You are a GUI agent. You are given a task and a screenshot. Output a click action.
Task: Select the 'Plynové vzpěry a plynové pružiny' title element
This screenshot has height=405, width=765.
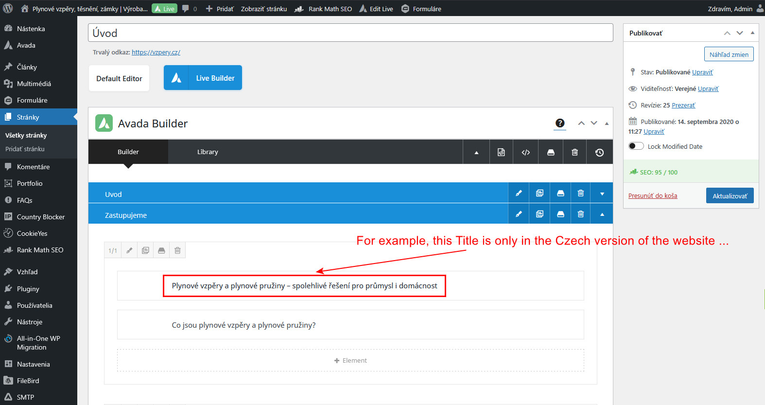(x=350, y=286)
